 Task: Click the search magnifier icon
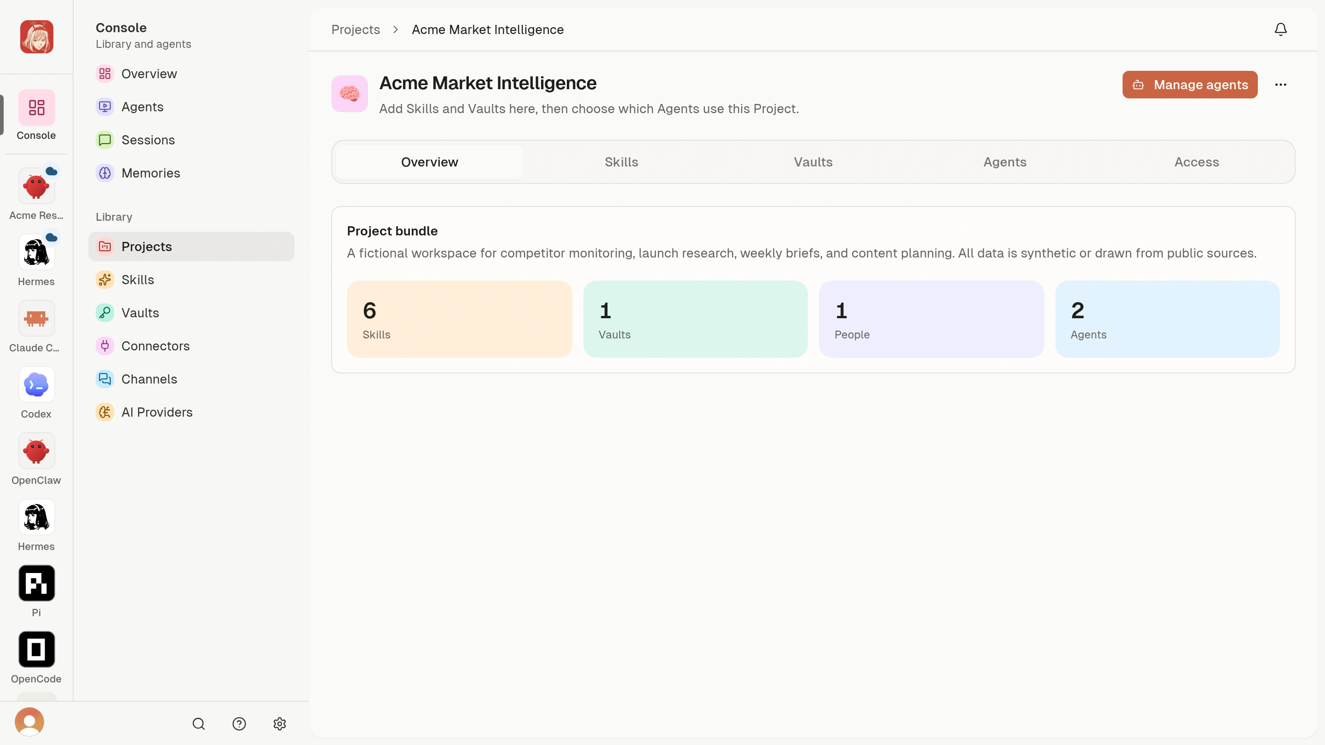pos(199,724)
